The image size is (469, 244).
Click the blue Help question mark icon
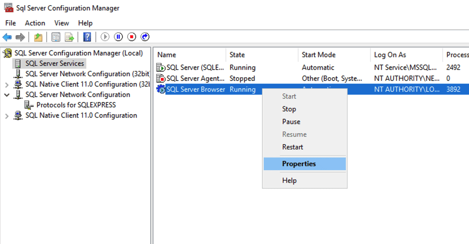click(x=87, y=37)
